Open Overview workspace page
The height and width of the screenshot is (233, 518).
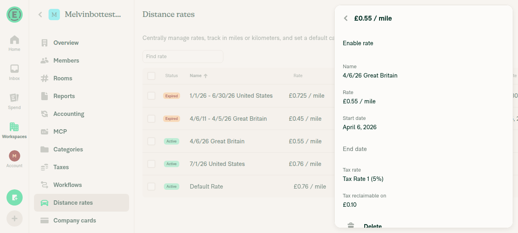tap(81, 43)
